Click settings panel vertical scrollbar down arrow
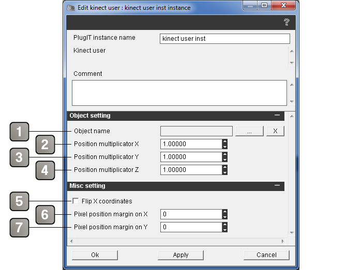The image size is (362, 270). click(x=292, y=233)
